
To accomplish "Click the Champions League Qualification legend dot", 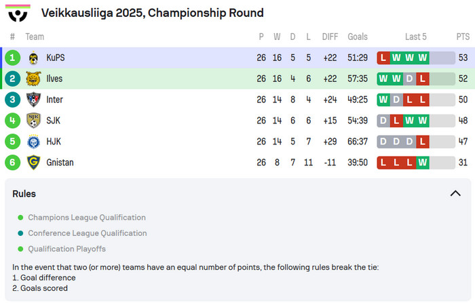I will point(20,218).
